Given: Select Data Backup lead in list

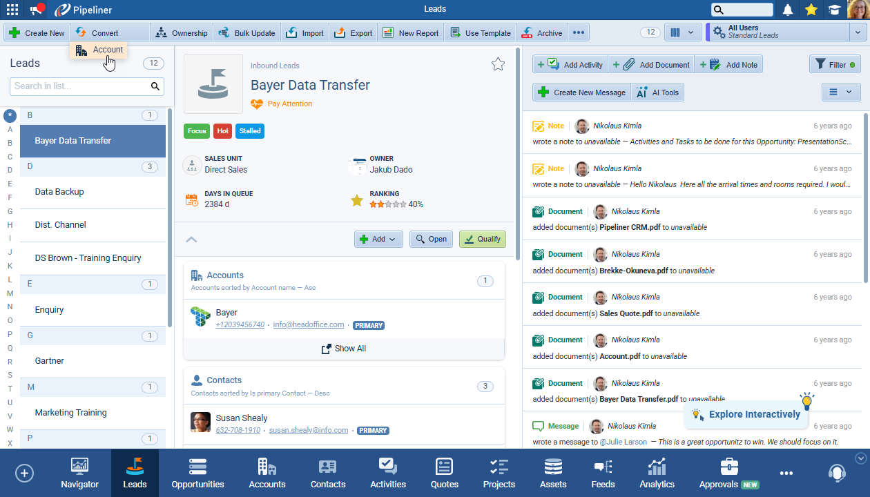Looking at the screenshot, I should pos(59,192).
